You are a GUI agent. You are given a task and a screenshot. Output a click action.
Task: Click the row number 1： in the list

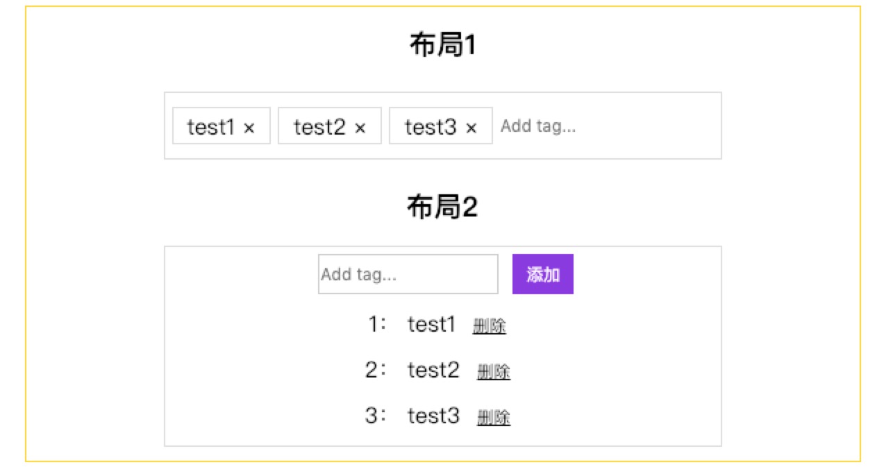376,324
